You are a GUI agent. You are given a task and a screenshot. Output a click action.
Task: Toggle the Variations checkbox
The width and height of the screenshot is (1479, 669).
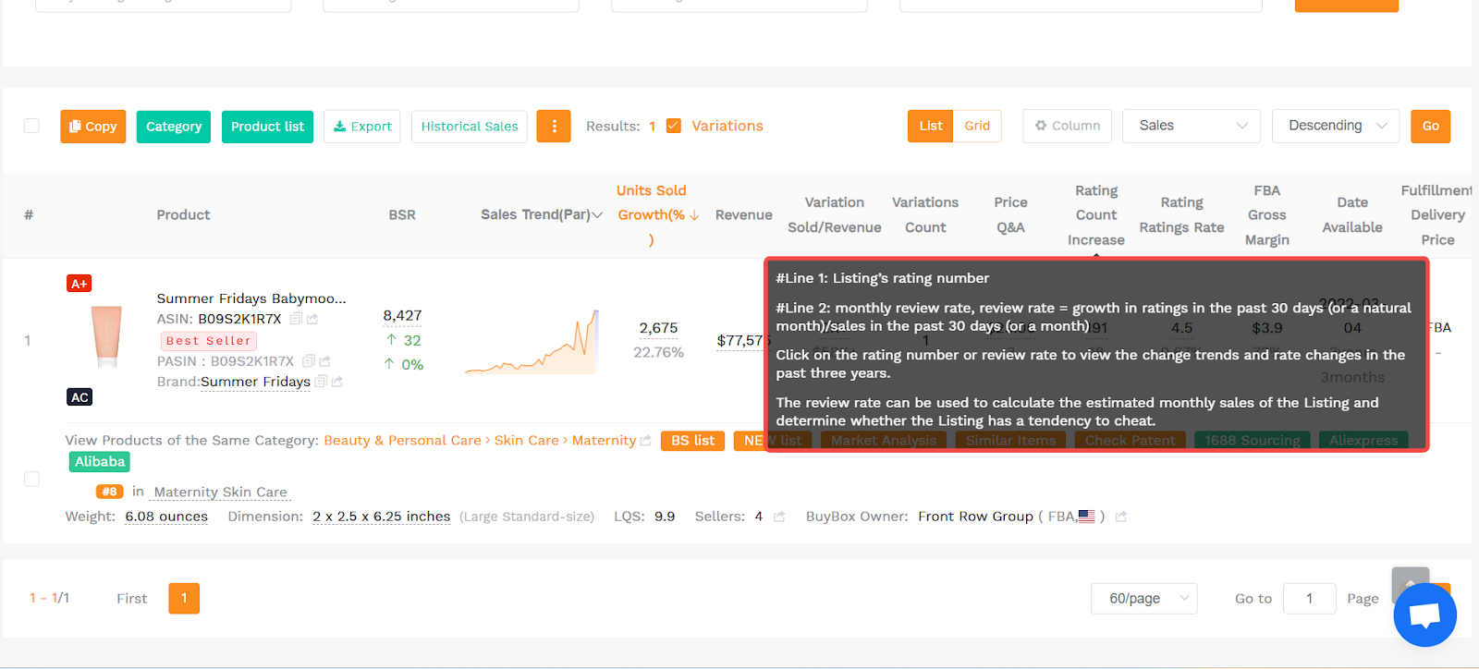pos(674,126)
